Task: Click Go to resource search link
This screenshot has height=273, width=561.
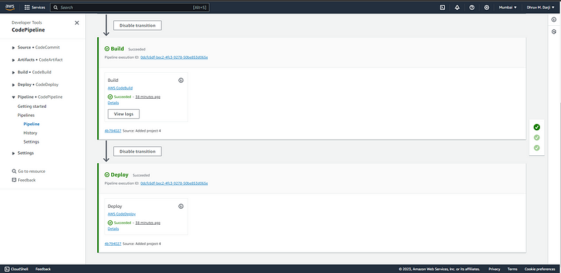Action: (x=31, y=171)
